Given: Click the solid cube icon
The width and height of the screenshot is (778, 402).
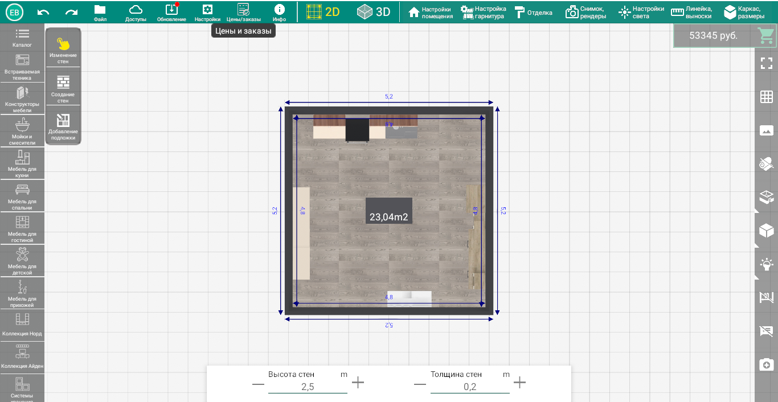Looking at the screenshot, I should coord(767,231).
